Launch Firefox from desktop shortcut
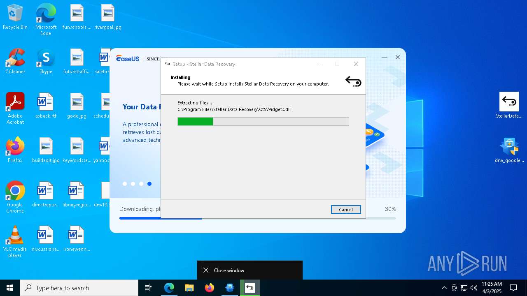The height and width of the screenshot is (296, 527). click(15, 150)
